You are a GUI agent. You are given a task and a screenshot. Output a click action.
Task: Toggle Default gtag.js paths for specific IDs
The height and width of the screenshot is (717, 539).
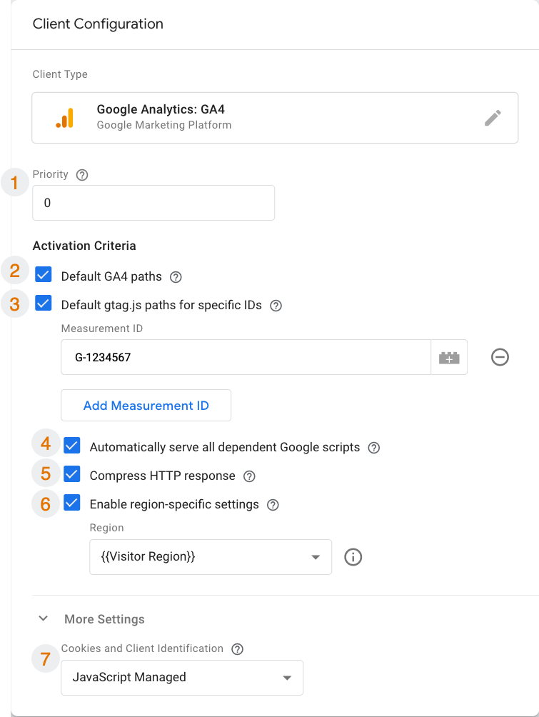(x=44, y=305)
